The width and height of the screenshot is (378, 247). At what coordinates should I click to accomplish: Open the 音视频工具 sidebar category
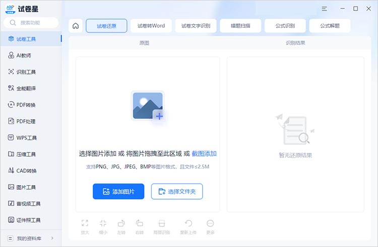pos(31,203)
